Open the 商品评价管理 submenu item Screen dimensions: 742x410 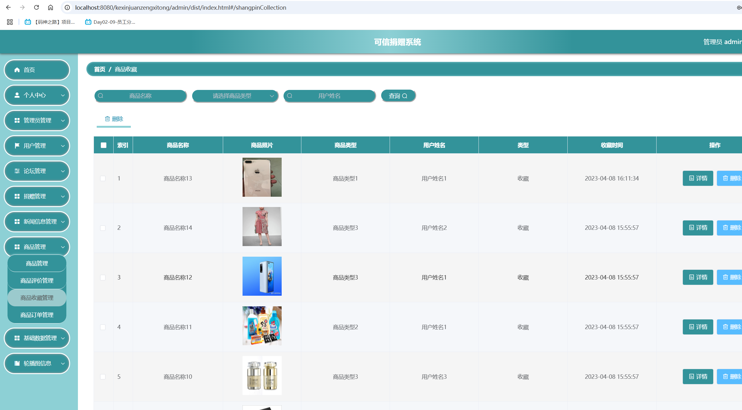37,281
